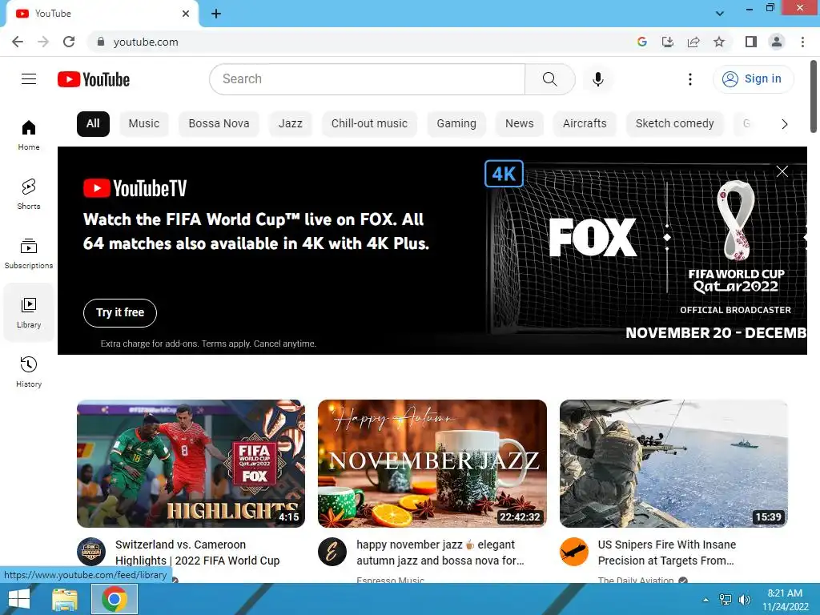Open FOX Soccer channel avatar
This screenshot has height=615, width=820.
[x=91, y=552]
